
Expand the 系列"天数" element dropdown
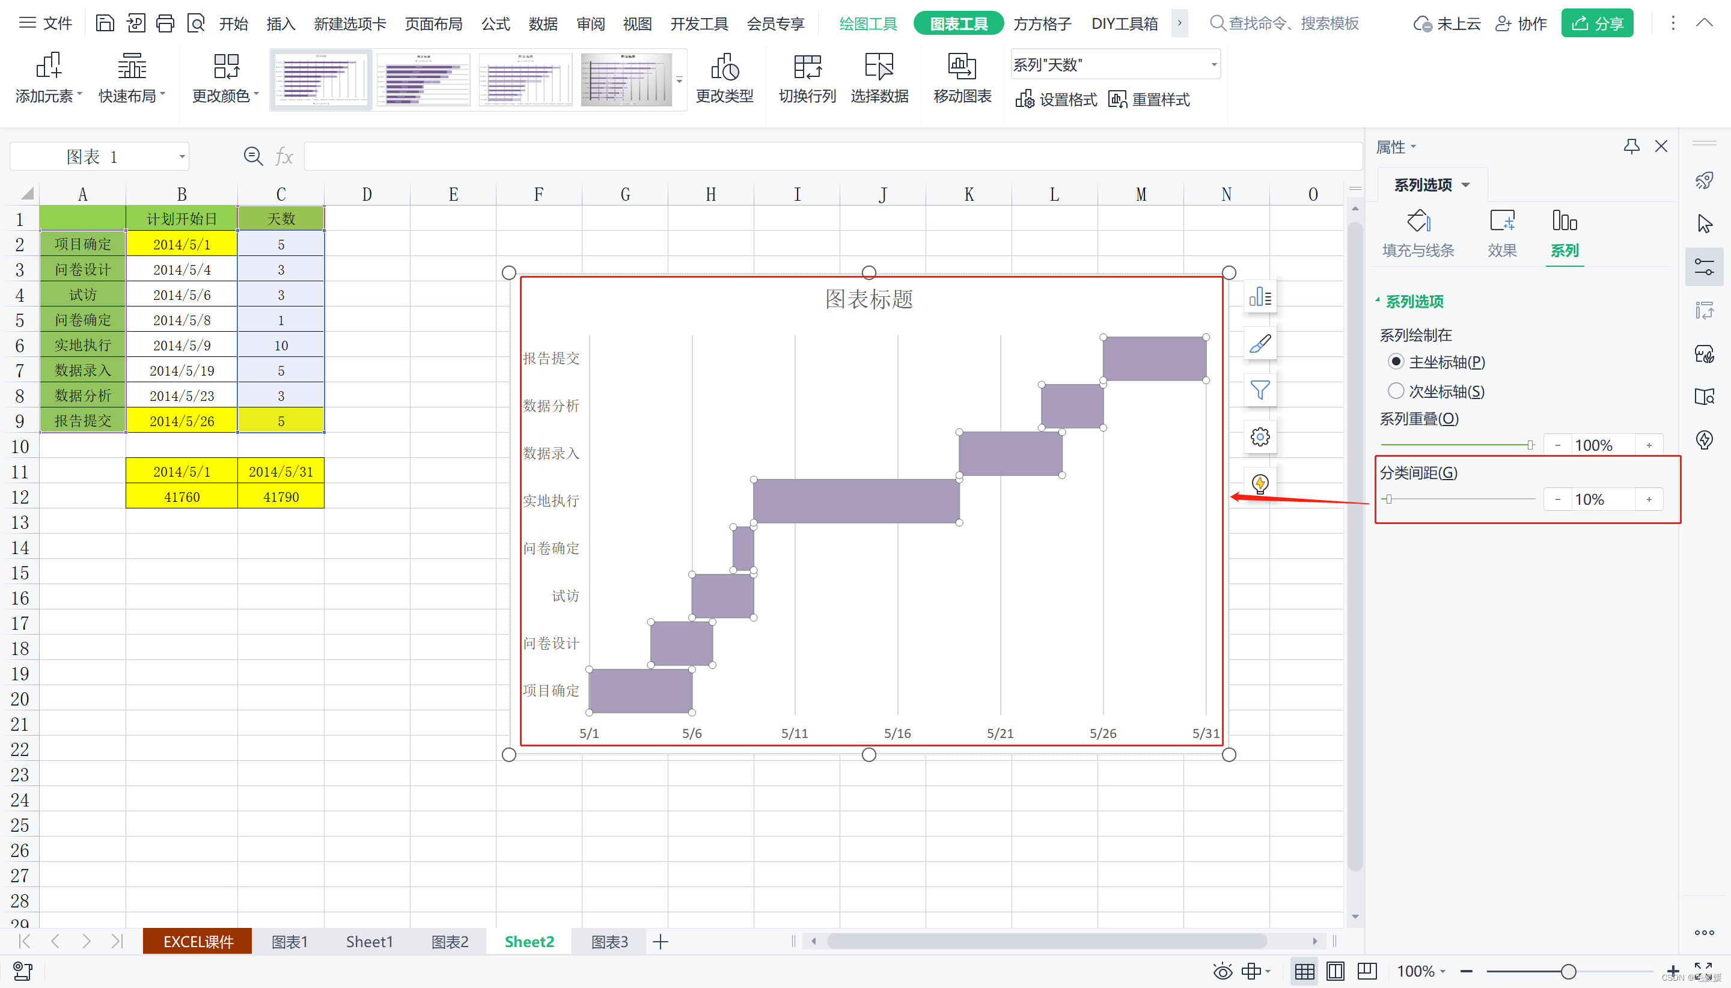[x=1214, y=65]
